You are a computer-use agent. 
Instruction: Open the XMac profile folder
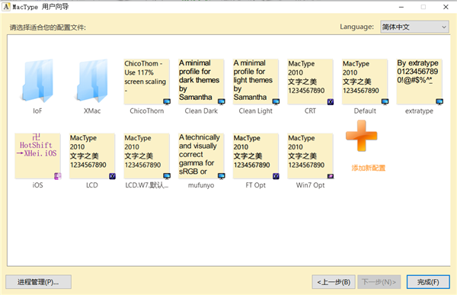click(x=92, y=81)
